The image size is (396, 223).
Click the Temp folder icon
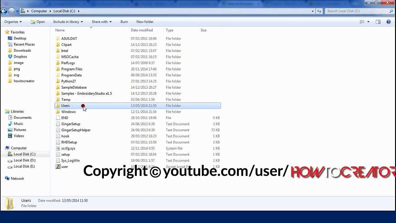click(x=58, y=99)
